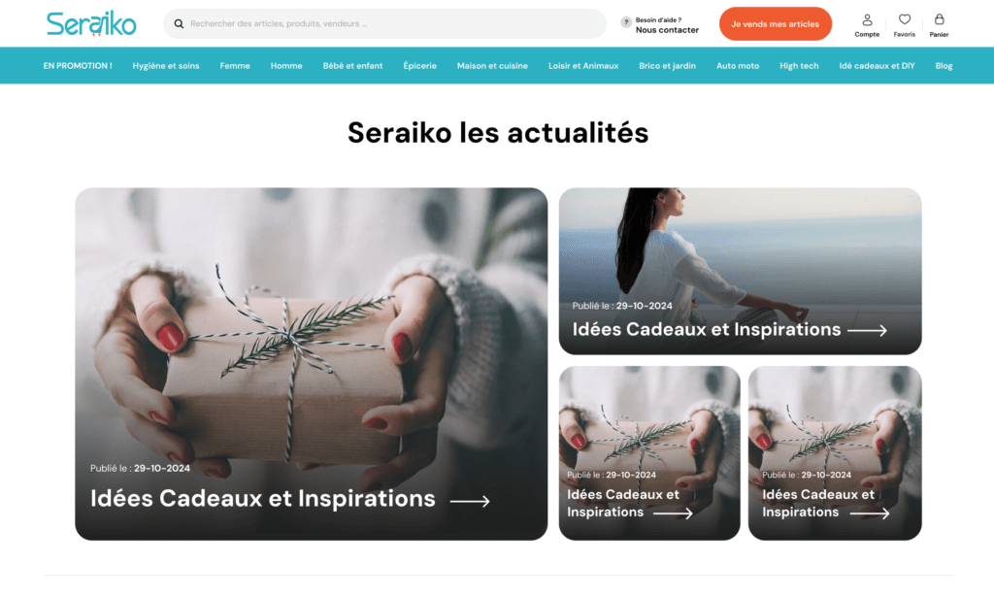Click the arrow on the large gift article
The height and width of the screenshot is (596, 994).
click(x=470, y=501)
